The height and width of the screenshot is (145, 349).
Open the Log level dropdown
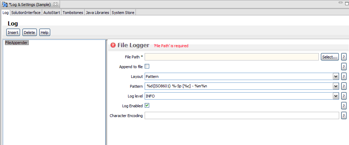[336, 96]
